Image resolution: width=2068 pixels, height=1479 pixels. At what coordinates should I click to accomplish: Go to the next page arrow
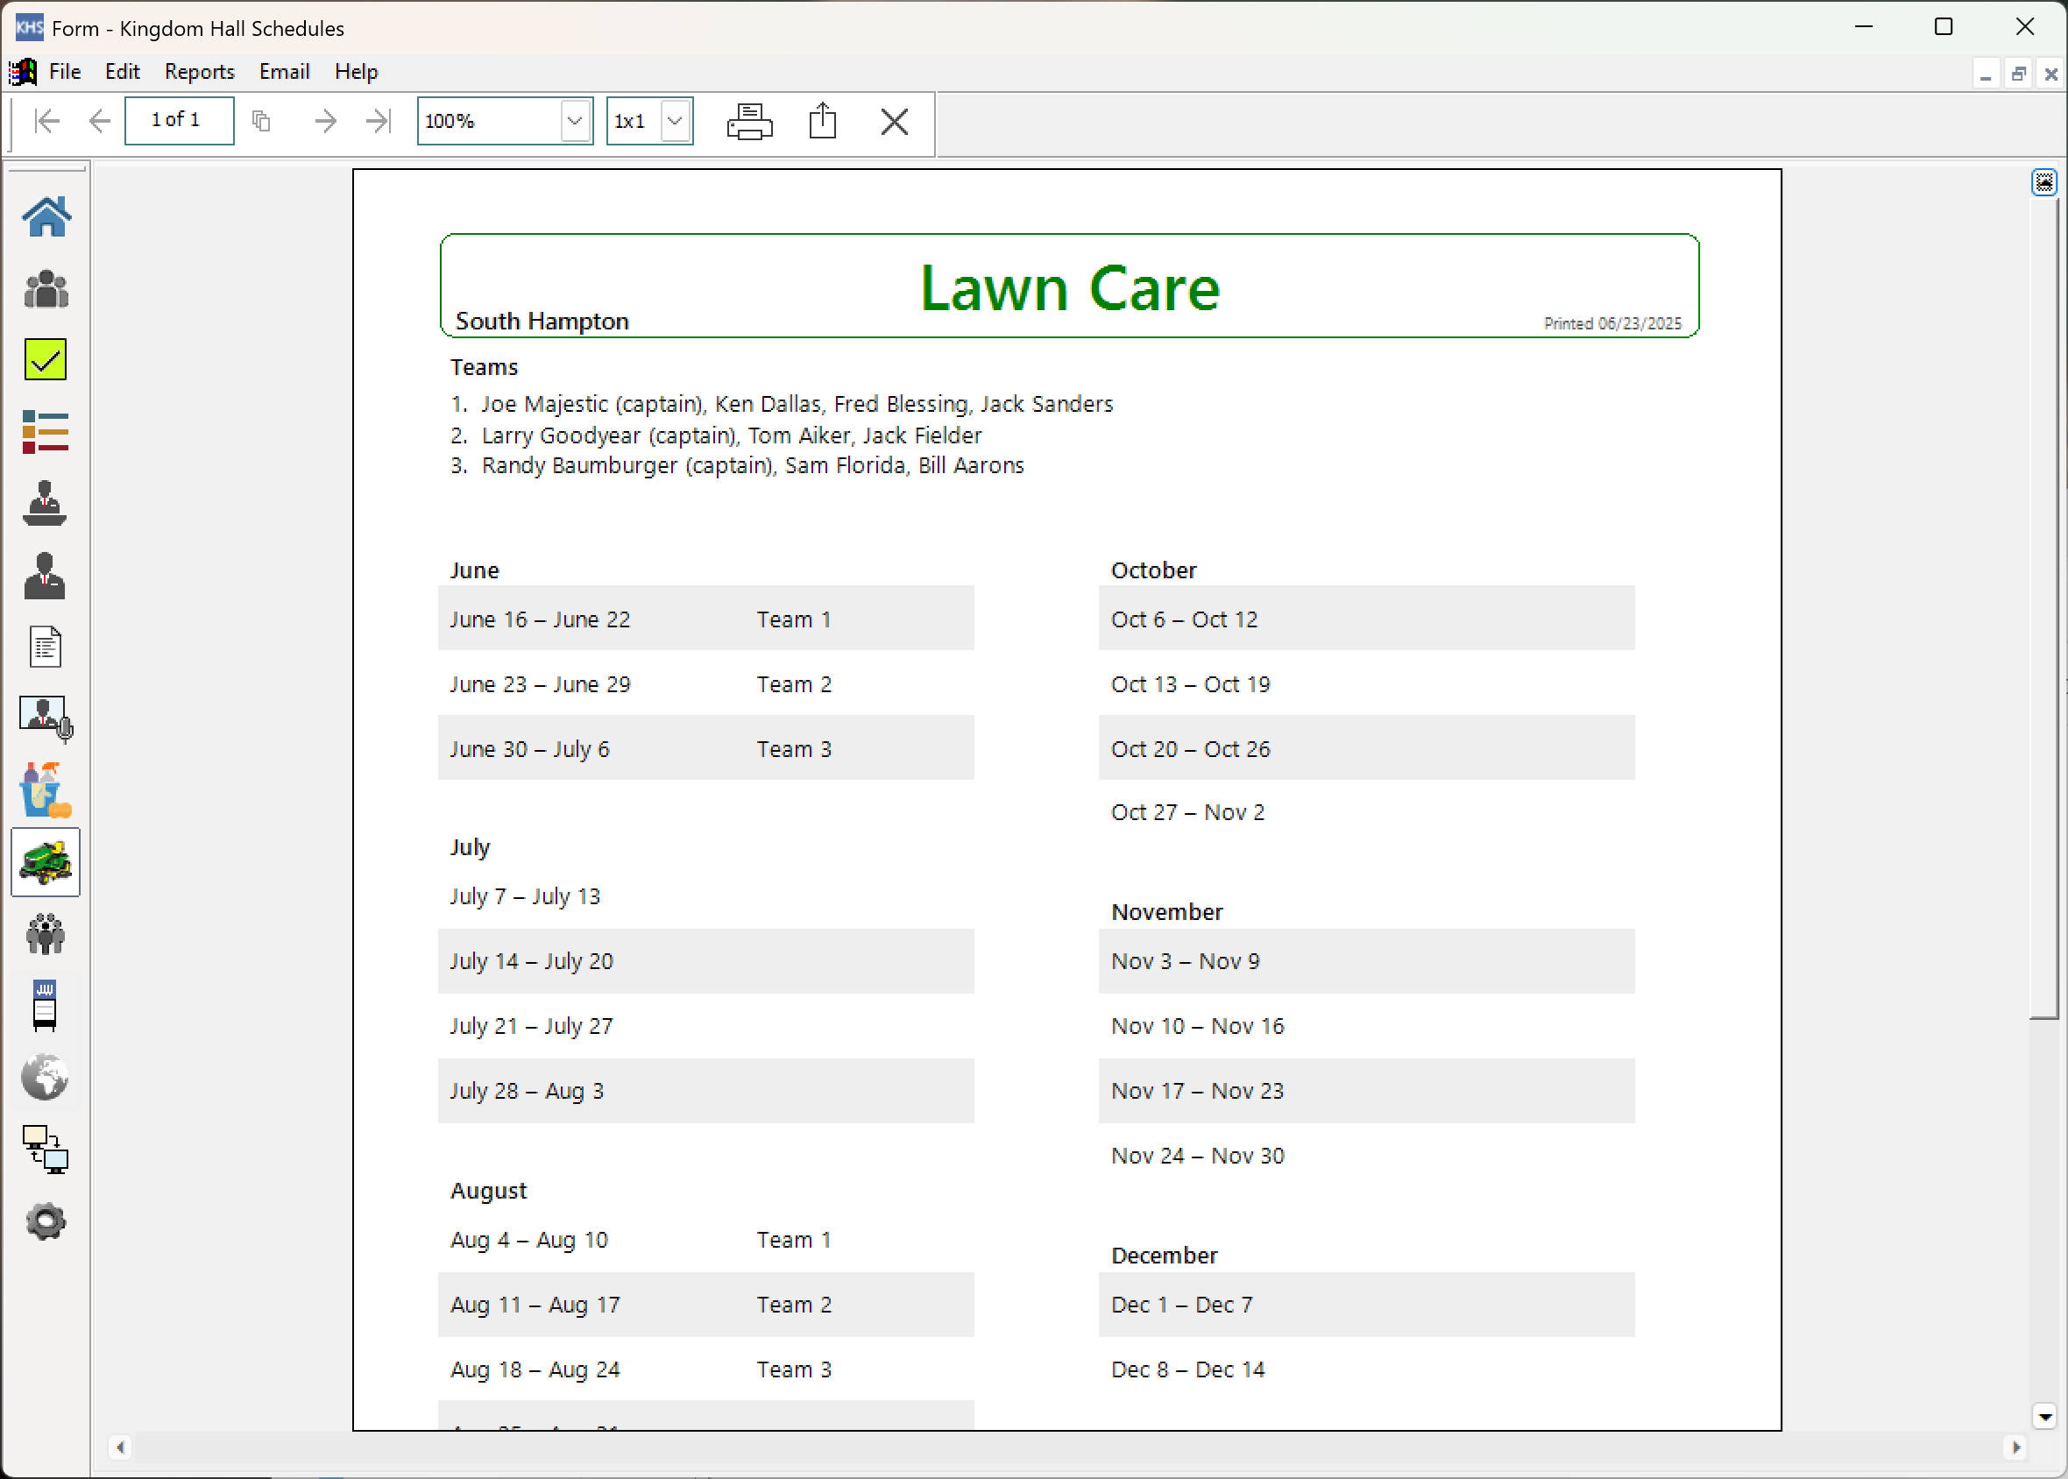pos(325,121)
